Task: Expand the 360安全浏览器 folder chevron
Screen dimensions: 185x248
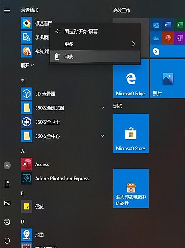Action: (x=103, y=108)
